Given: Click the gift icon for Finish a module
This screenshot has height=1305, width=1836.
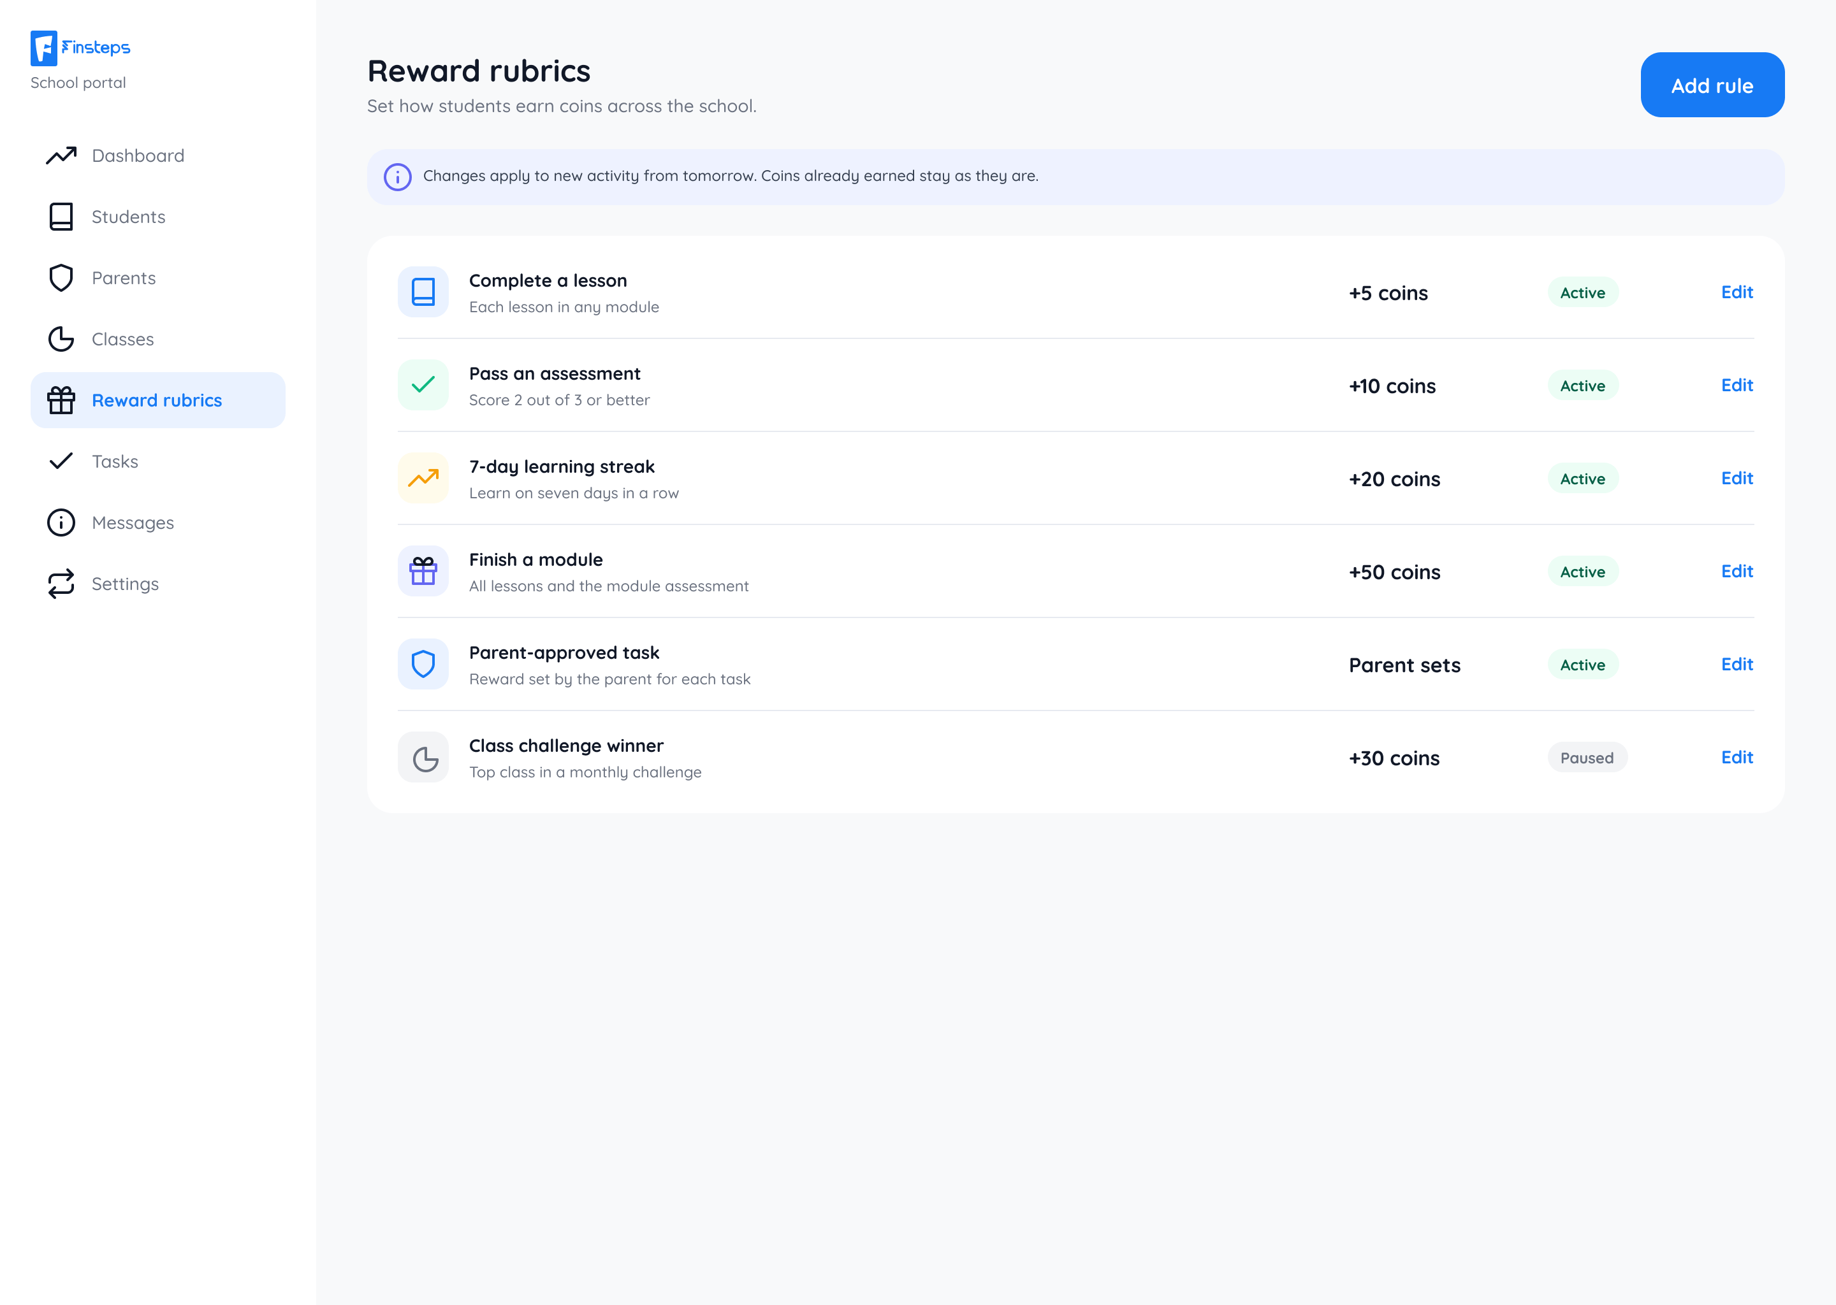Looking at the screenshot, I should 423,572.
